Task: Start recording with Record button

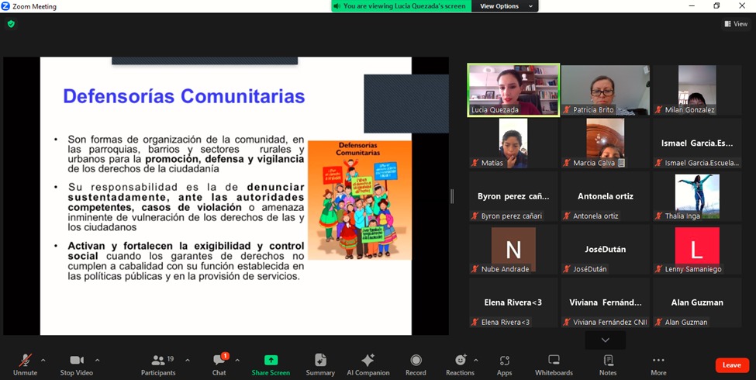Action: pyautogui.click(x=416, y=364)
